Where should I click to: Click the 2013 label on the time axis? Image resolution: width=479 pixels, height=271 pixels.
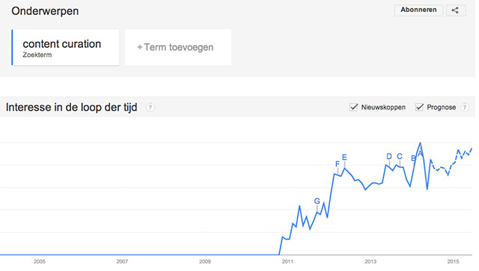370,261
